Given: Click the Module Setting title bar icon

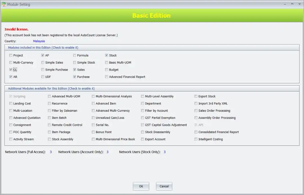Looking at the screenshot, I should pyautogui.click(x=3, y=4).
